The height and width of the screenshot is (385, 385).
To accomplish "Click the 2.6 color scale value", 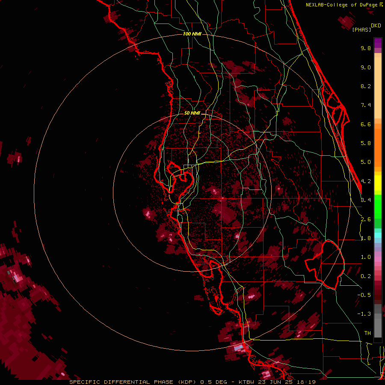I will point(366,219).
